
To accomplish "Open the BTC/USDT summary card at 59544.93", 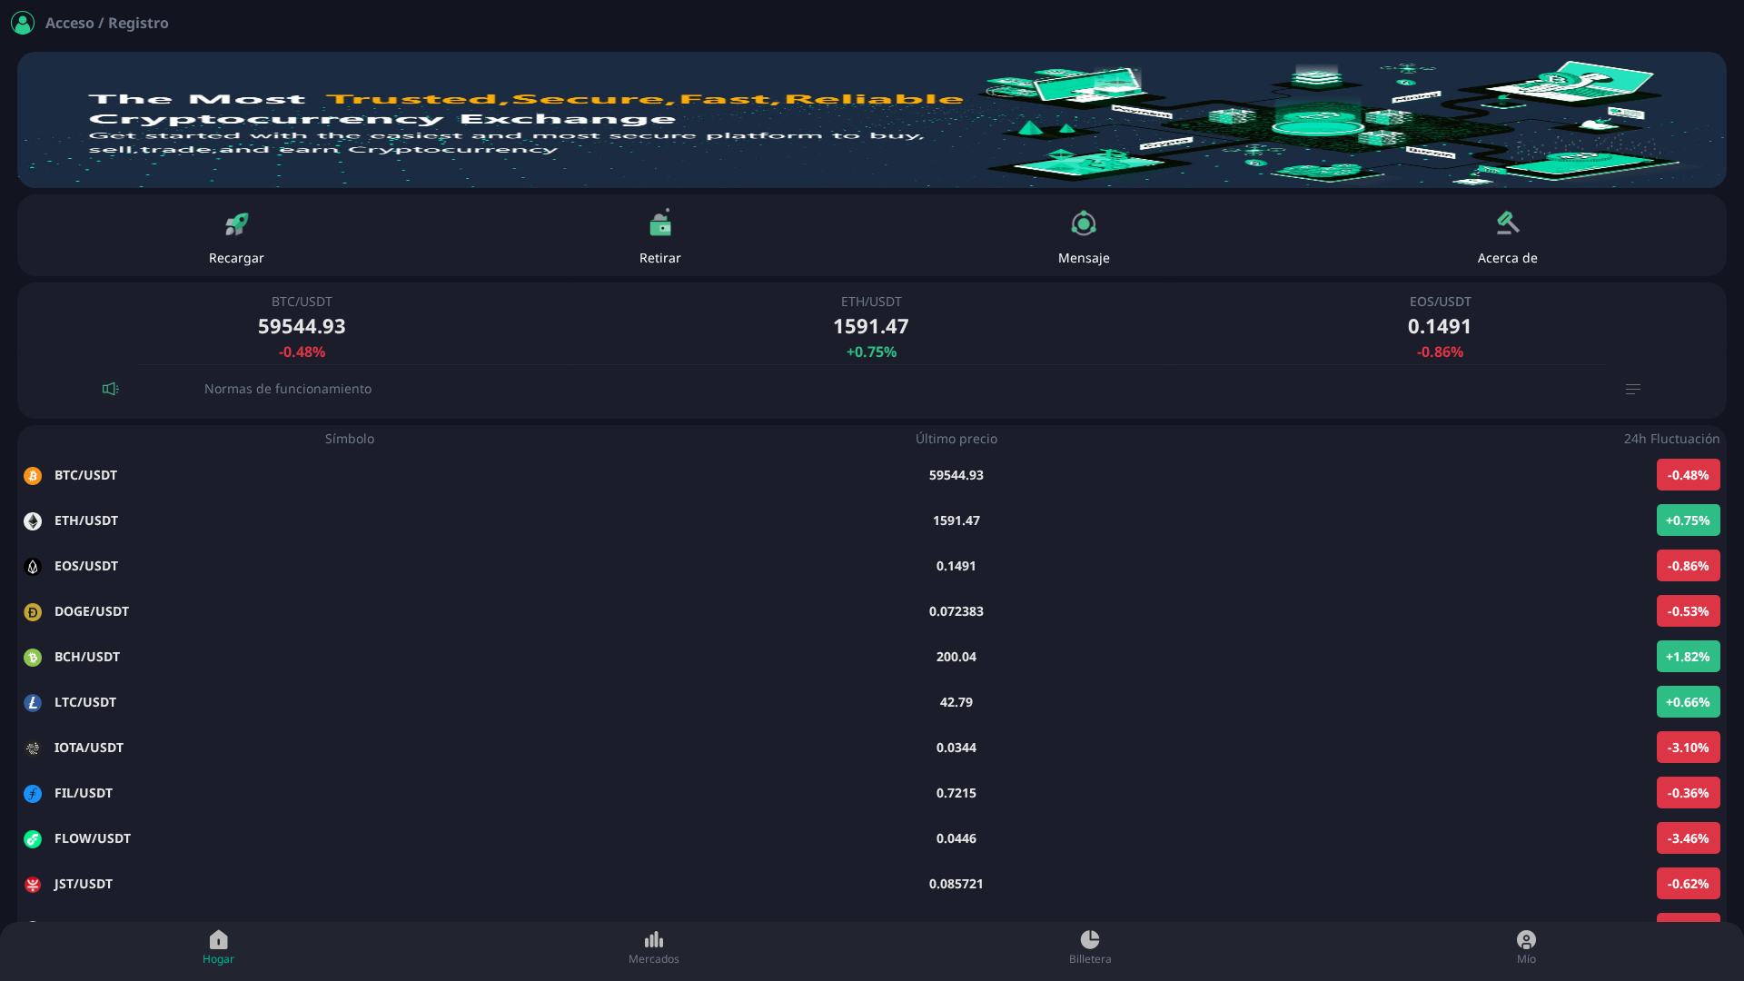I will 302,326.
